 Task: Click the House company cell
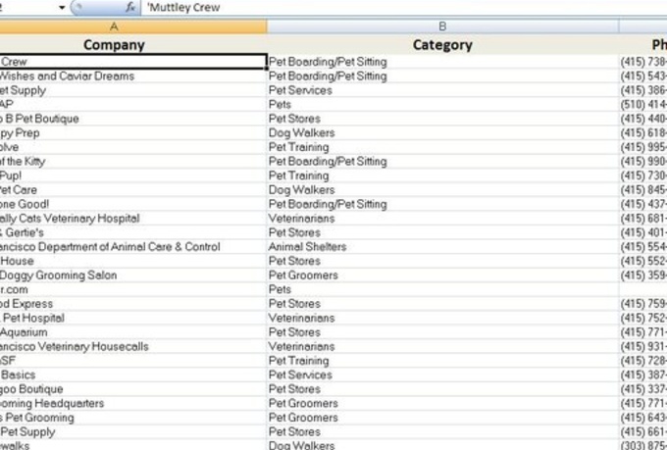tap(133, 261)
